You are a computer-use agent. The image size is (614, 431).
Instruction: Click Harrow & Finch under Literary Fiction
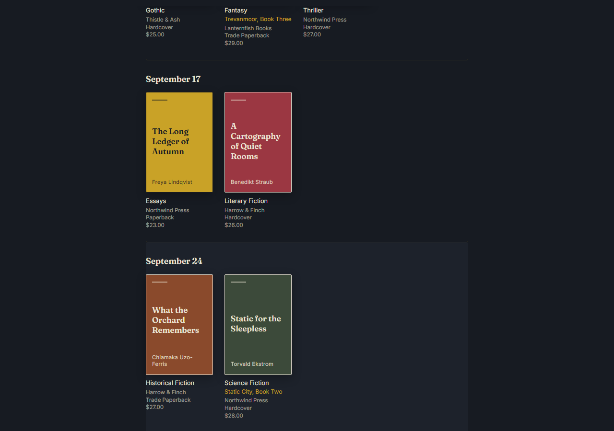[x=245, y=210]
